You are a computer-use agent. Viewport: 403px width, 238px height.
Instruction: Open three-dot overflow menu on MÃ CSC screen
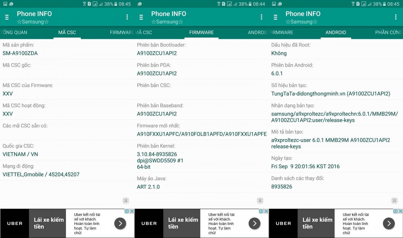click(x=127, y=17)
